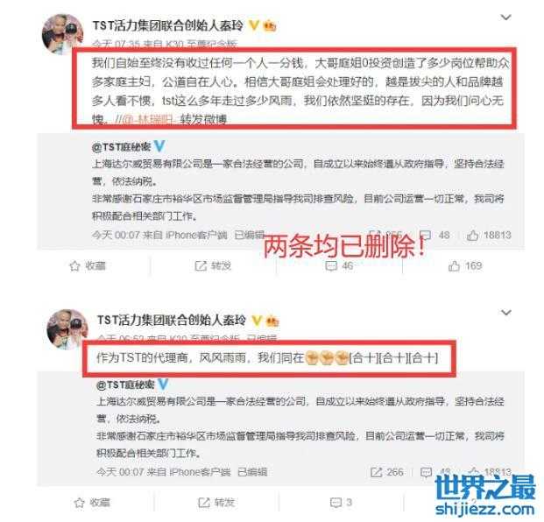544x522 pixels.
Task: Open first post's chevron dropdown menu
Action: [505, 18]
